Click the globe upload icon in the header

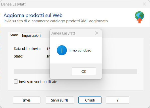point(139,17)
